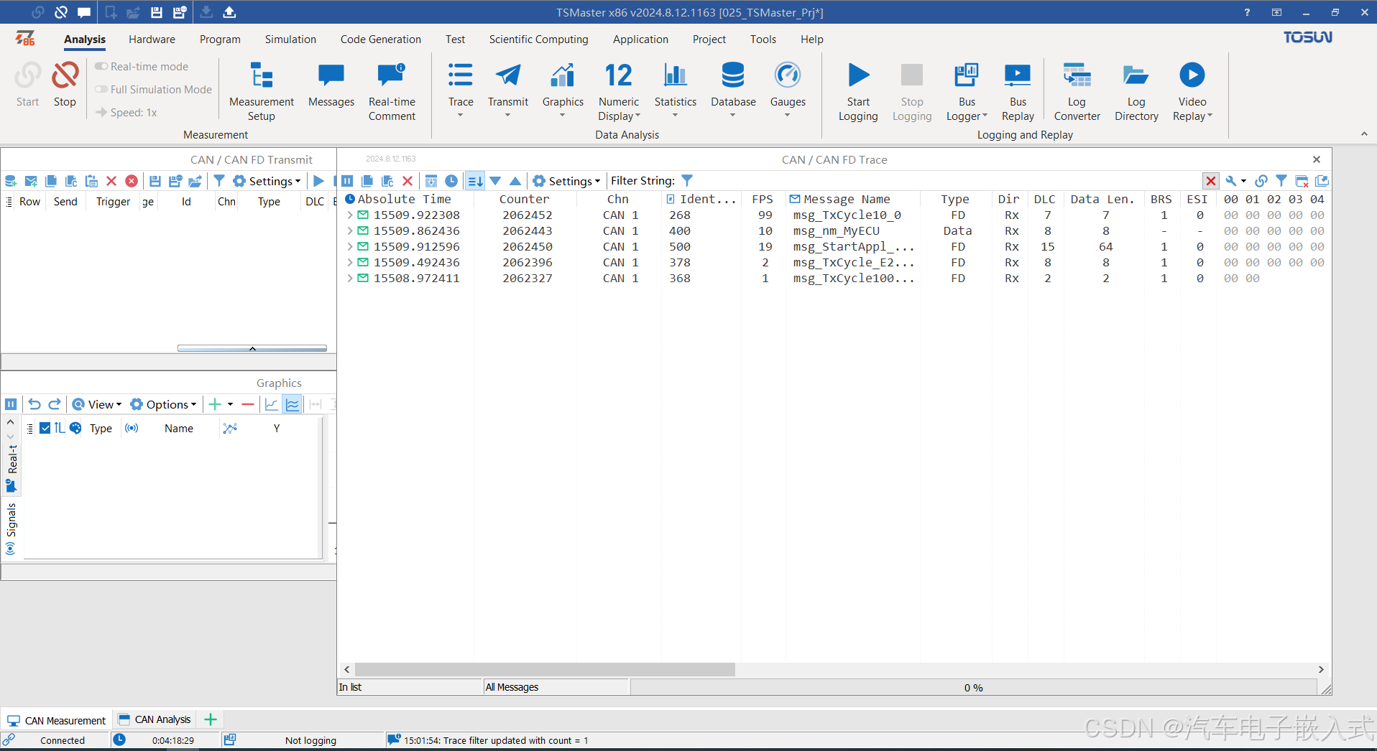This screenshot has width=1377, height=751.
Task: Click the filter funnel next to Filter String
Action: (x=687, y=181)
